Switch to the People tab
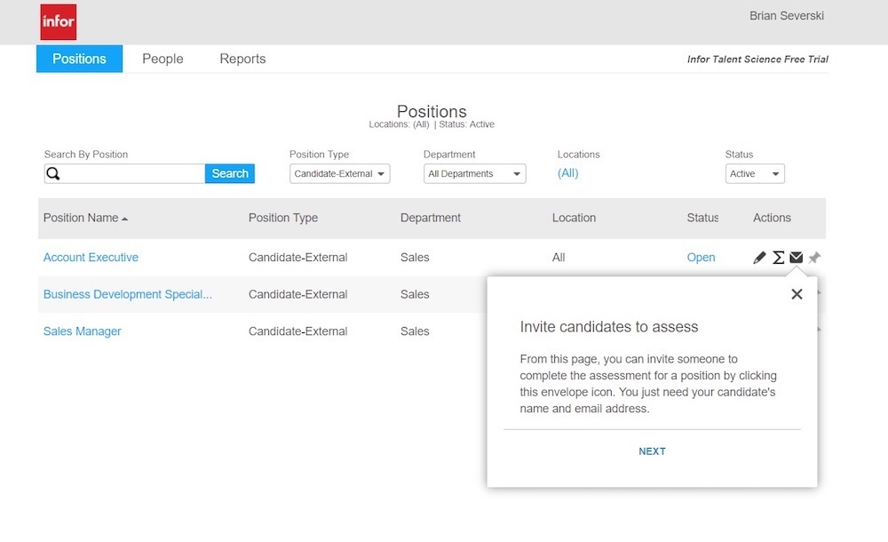Image resolution: width=888 pixels, height=542 pixels. tap(162, 59)
